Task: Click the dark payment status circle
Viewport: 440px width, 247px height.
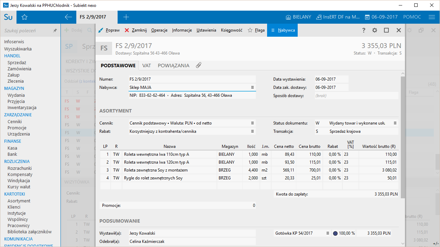Action: pyautogui.click(x=335, y=233)
